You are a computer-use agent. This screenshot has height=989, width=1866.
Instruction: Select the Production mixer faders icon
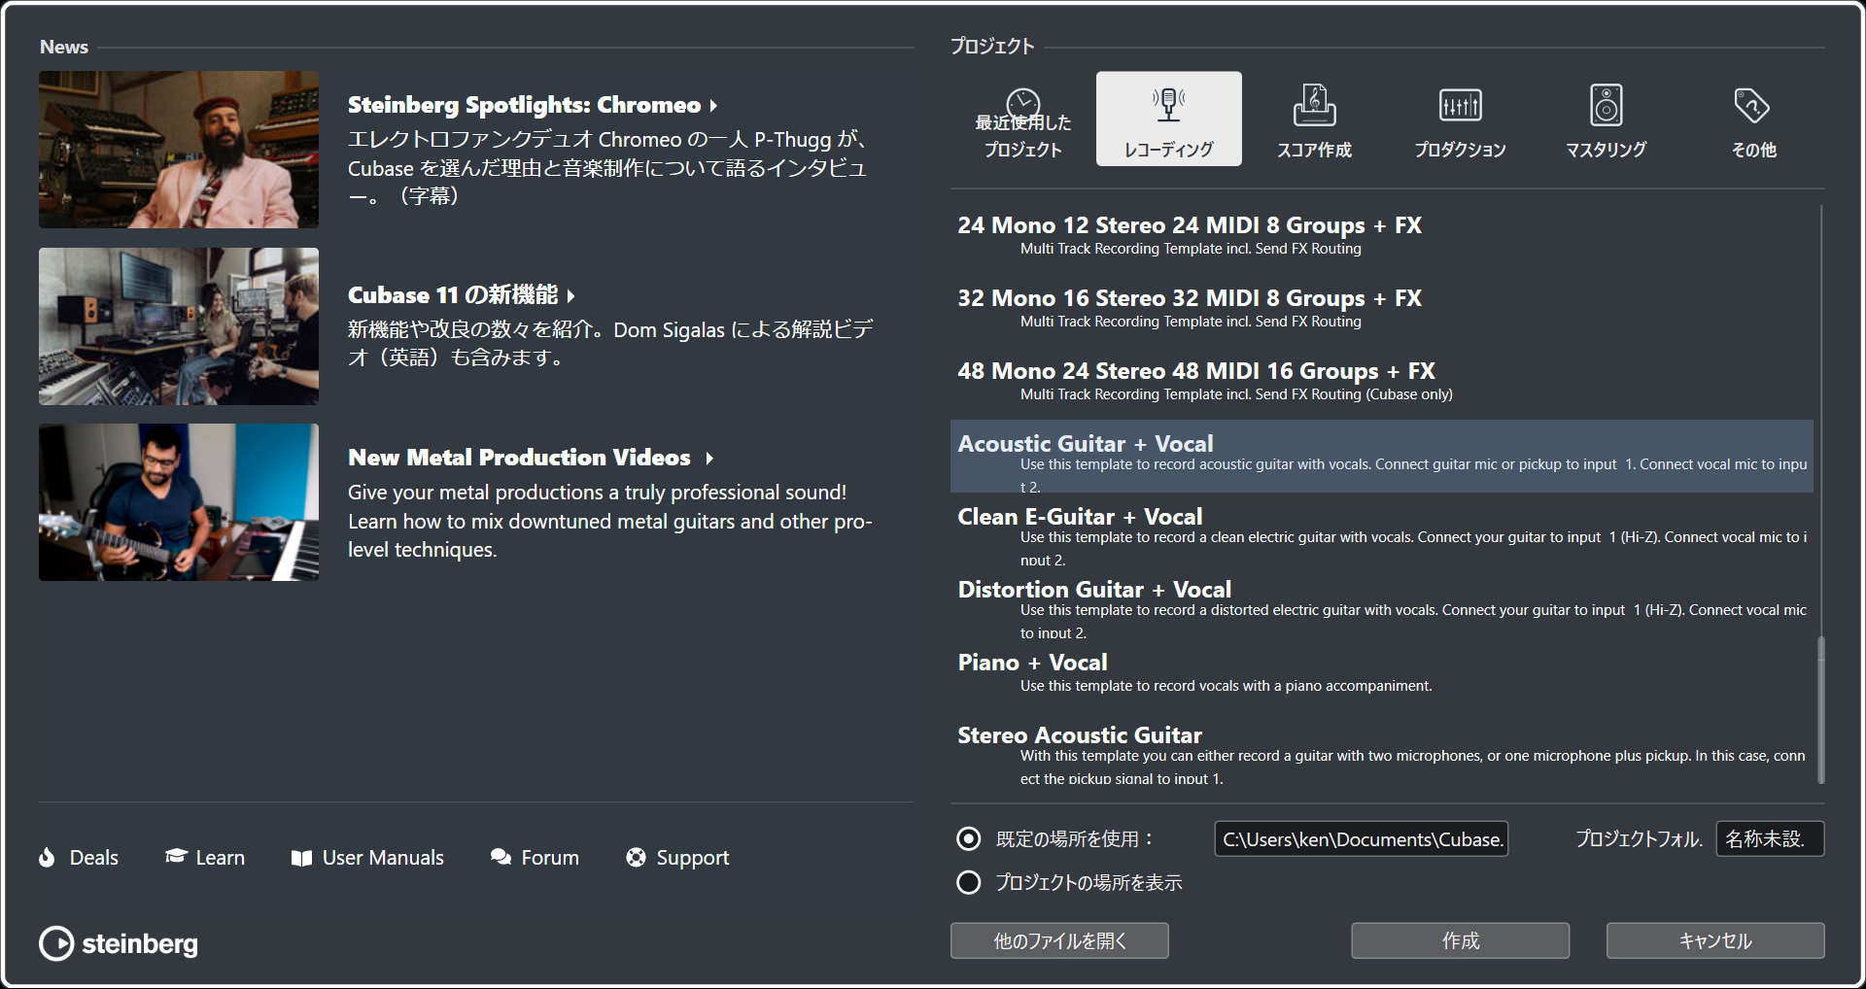[1460, 105]
